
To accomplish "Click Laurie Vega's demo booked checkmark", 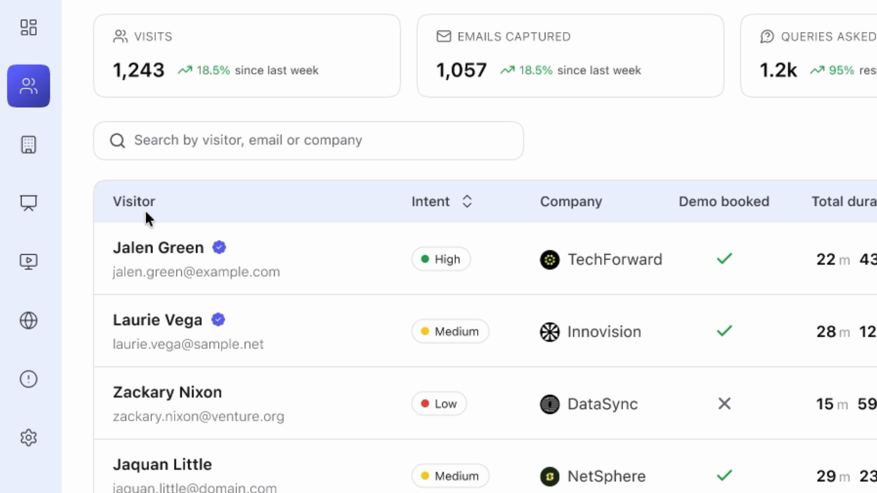I will [724, 331].
